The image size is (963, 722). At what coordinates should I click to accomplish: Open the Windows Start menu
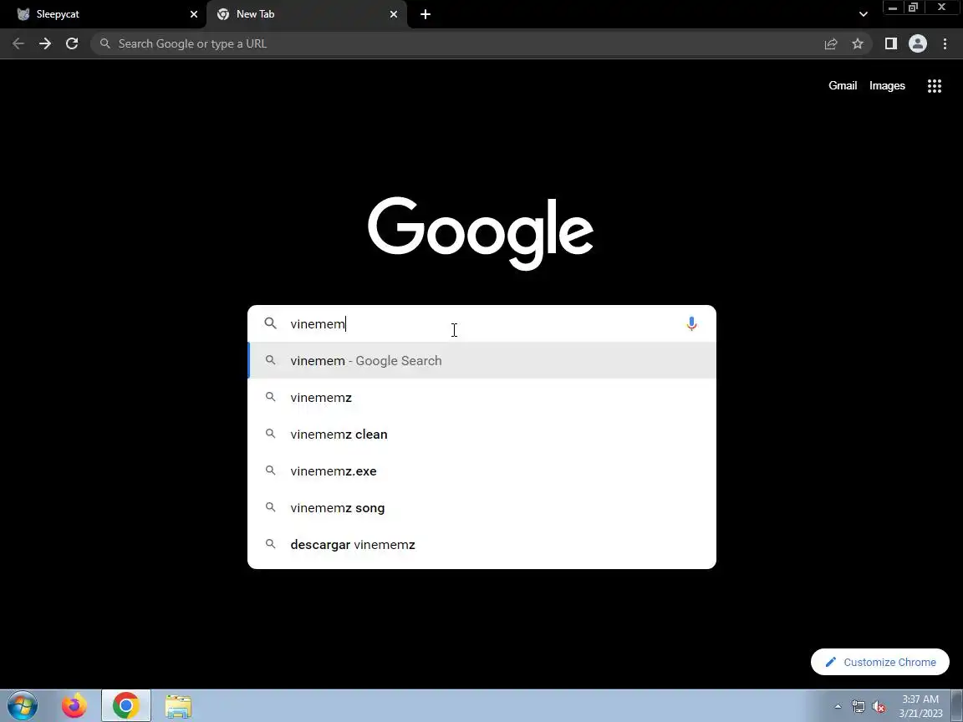(x=23, y=706)
